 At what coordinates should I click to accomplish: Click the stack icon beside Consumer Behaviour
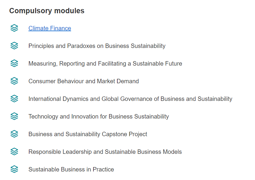(x=14, y=81)
